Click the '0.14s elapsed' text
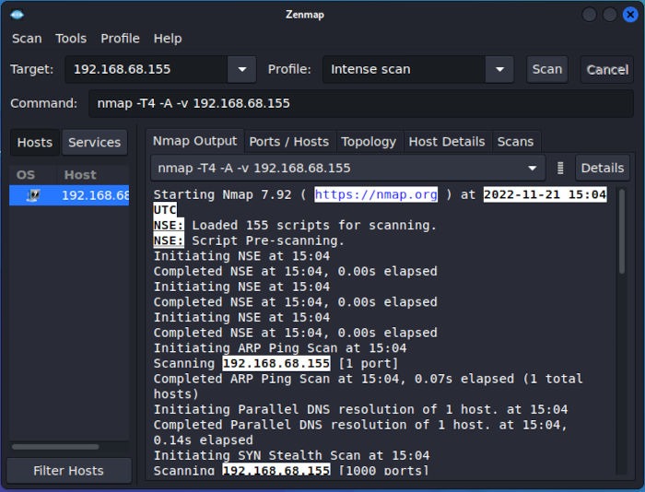 coord(204,440)
